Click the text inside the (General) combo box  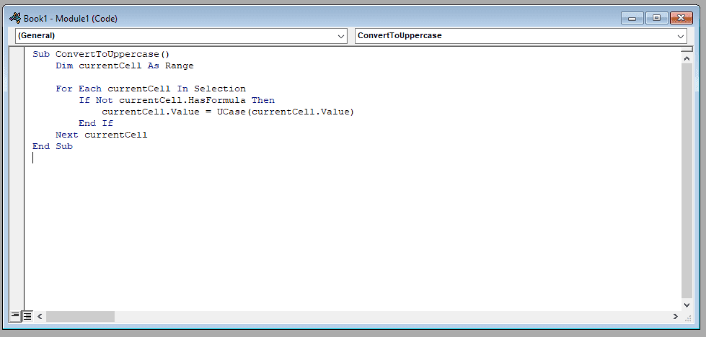tap(37, 36)
